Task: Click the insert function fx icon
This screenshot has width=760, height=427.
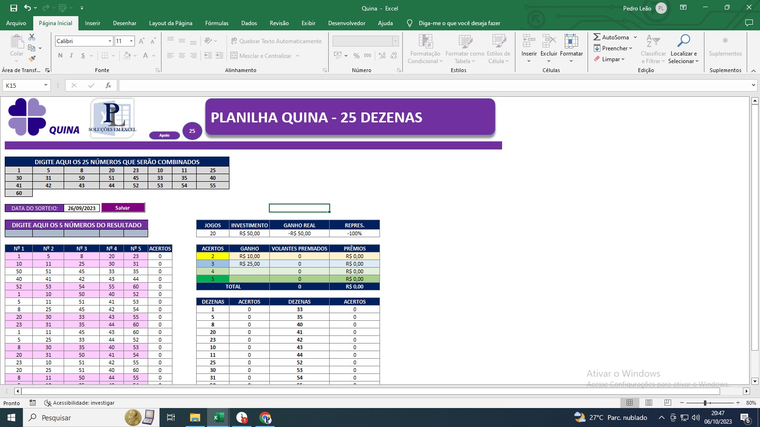Action: pos(108,85)
